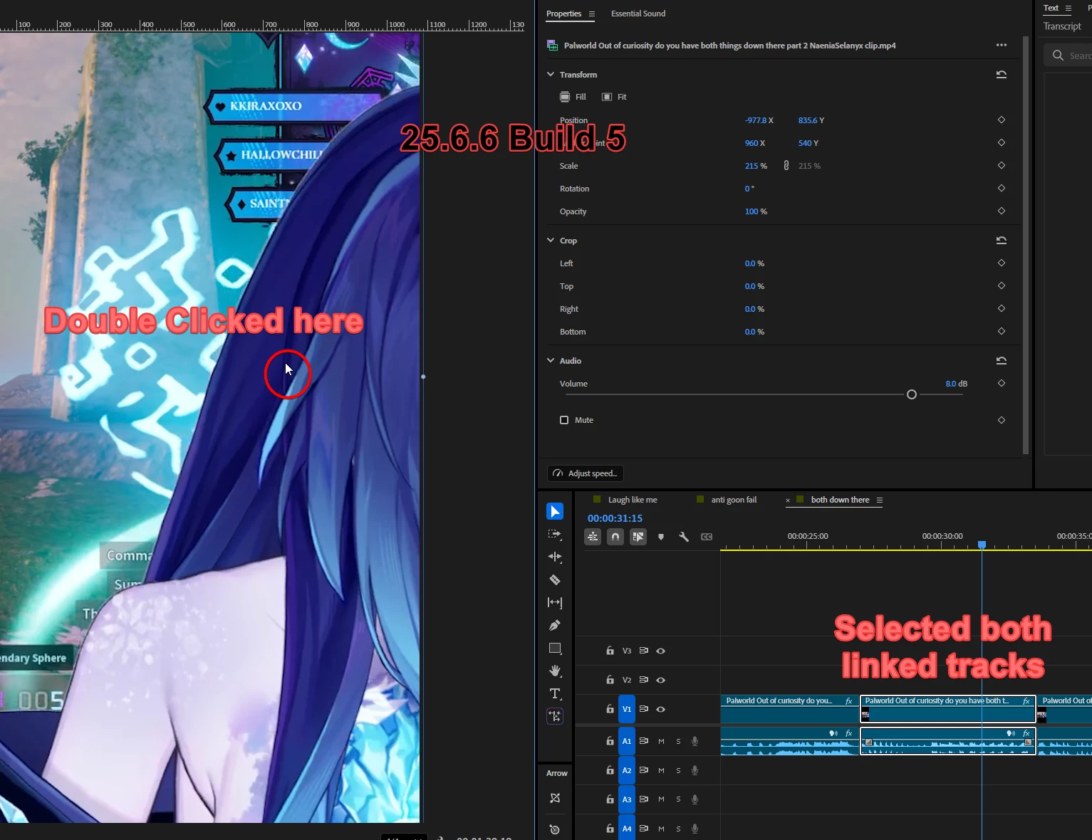Viewport: 1092px width, 840px height.
Task: Collapse the Audio section
Action: click(551, 360)
